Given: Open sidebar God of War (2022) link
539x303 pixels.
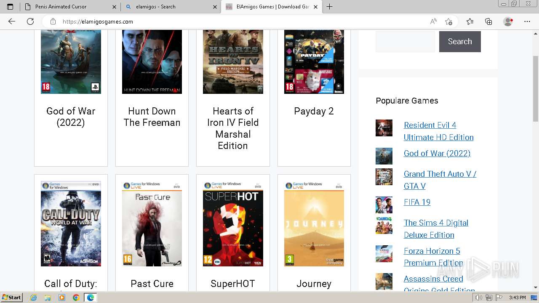Looking at the screenshot, I should click(x=437, y=153).
